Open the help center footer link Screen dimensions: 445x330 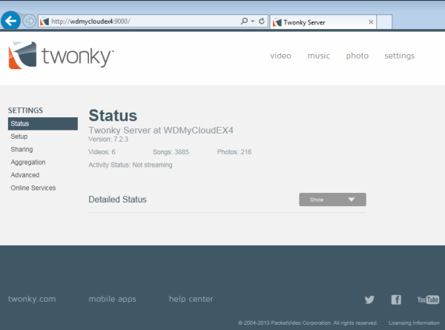[191, 299]
